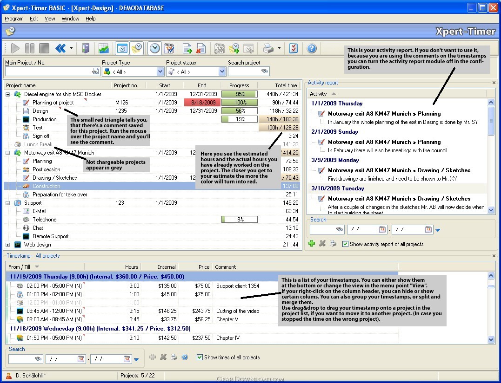Select the Planning of project row

click(152, 103)
